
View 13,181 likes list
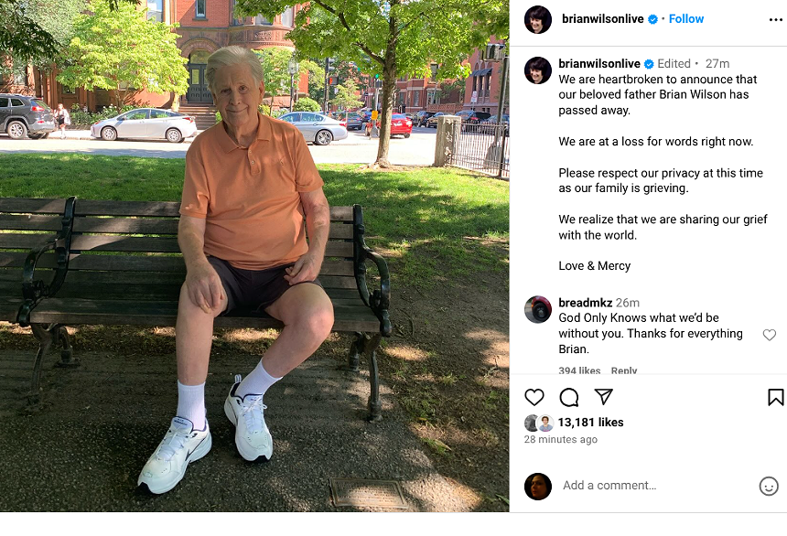pyautogui.click(x=591, y=423)
